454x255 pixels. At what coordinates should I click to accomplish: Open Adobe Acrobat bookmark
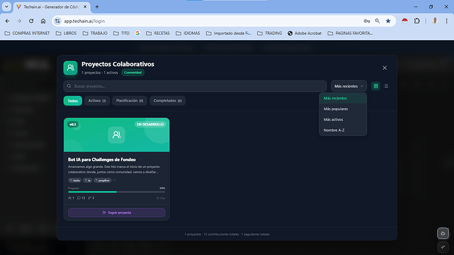coord(305,34)
